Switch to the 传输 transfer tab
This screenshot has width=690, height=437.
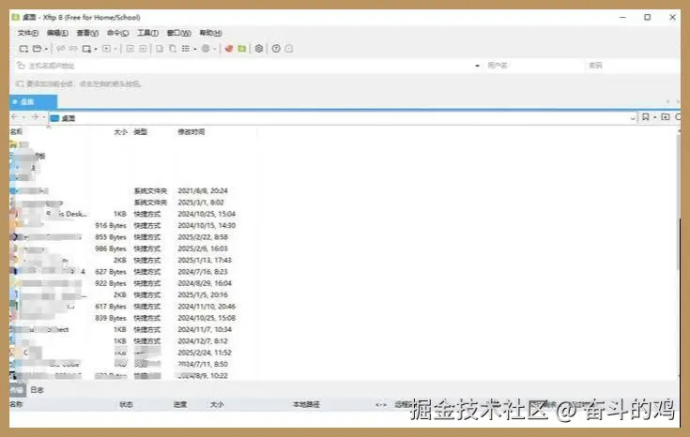tap(17, 390)
